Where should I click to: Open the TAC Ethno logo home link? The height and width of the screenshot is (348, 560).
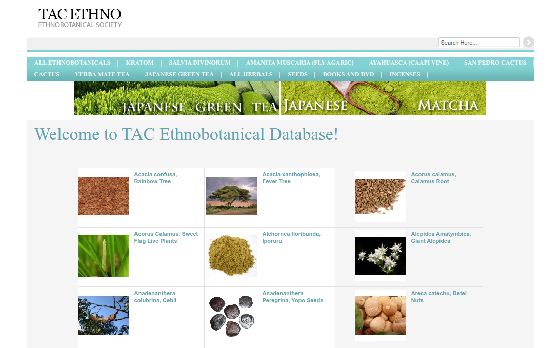(80, 18)
